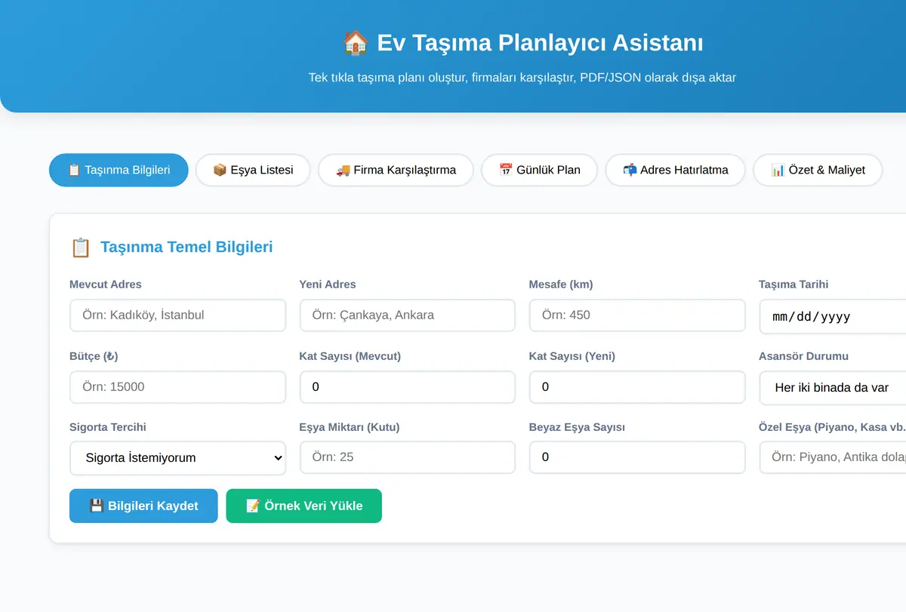Screen dimensions: 906x612
Task: Focus the Mevcut Adres input field
Action: (x=178, y=315)
